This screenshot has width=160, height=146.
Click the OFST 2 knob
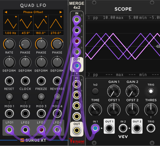132,110
